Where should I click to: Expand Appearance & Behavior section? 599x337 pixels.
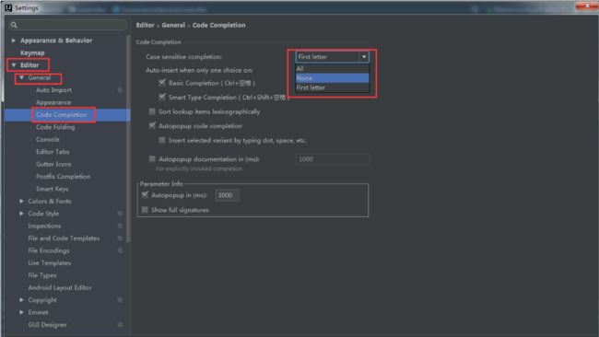tap(14, 41)
